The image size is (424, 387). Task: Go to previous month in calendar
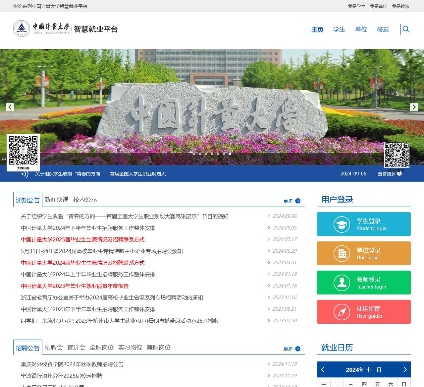point(323,369)
